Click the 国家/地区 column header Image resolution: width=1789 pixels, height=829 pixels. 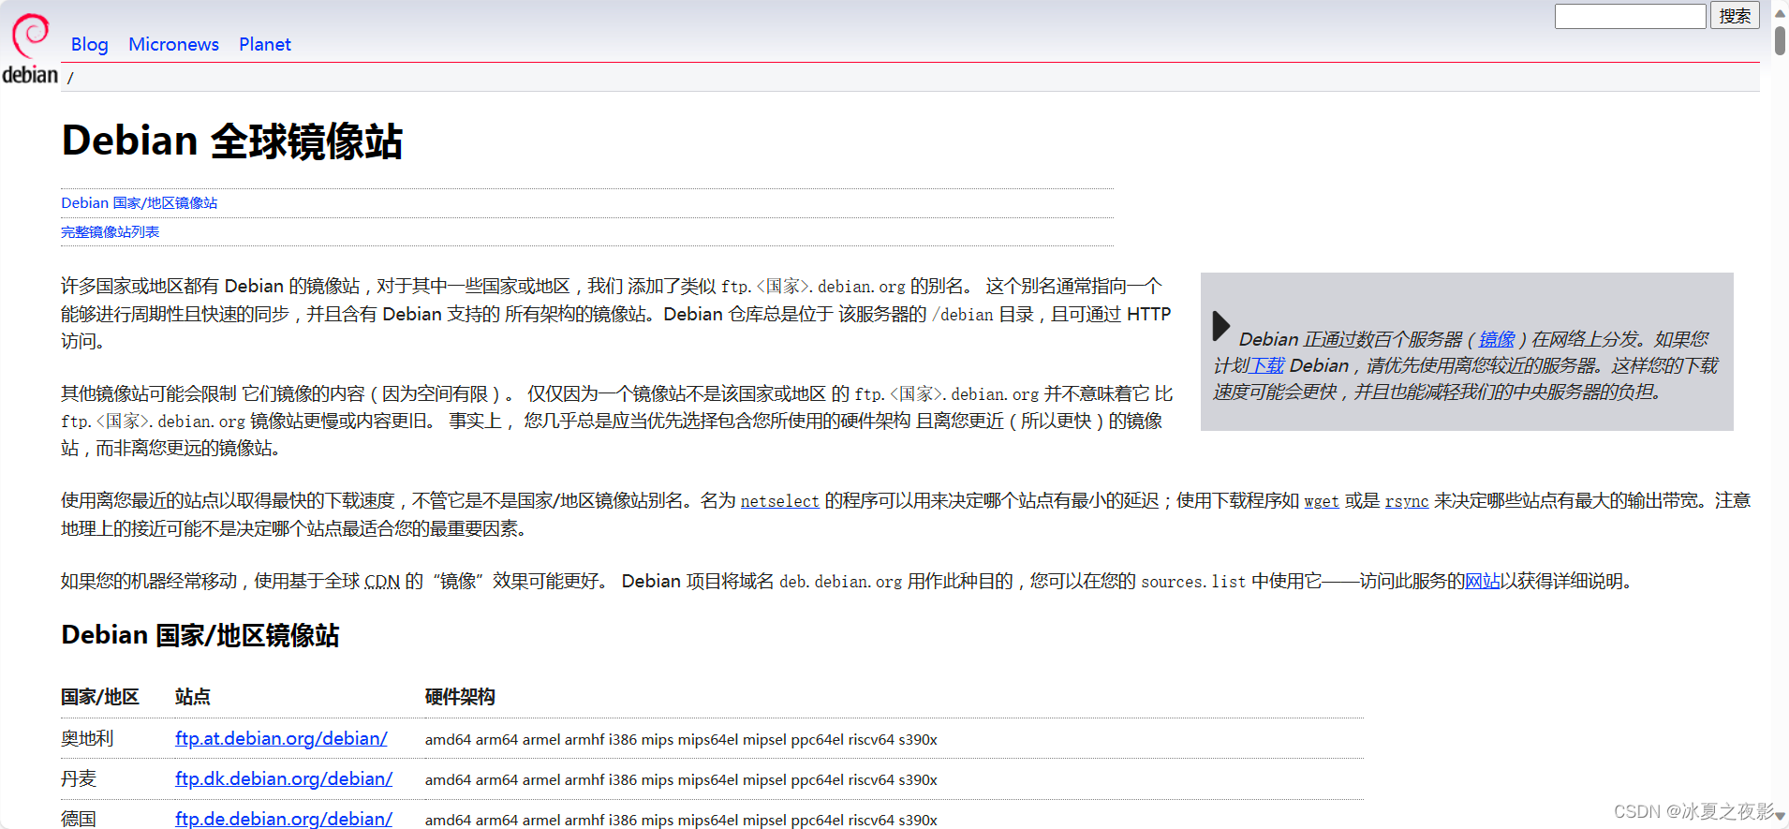pyautogui.click(x=100, y=697)
